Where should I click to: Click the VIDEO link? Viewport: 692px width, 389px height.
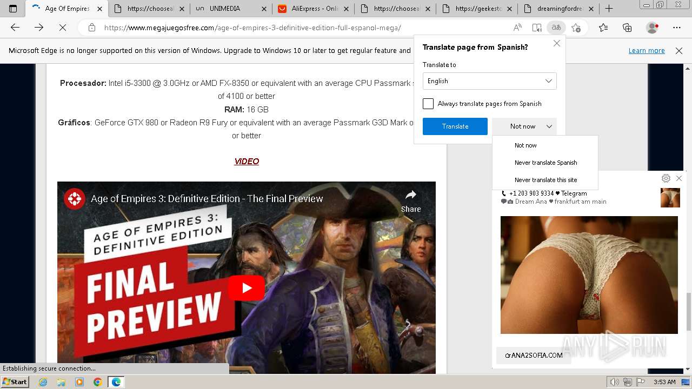(247, 162)
